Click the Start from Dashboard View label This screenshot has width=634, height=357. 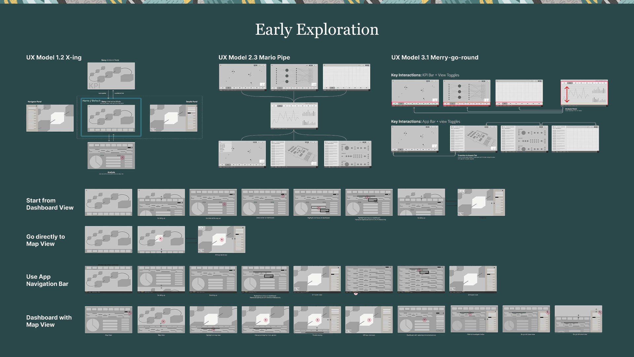pos(50,204)
